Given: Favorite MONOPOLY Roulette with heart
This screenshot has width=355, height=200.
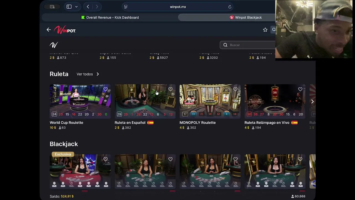Looking at the screenshot, I should coord(235,89).
